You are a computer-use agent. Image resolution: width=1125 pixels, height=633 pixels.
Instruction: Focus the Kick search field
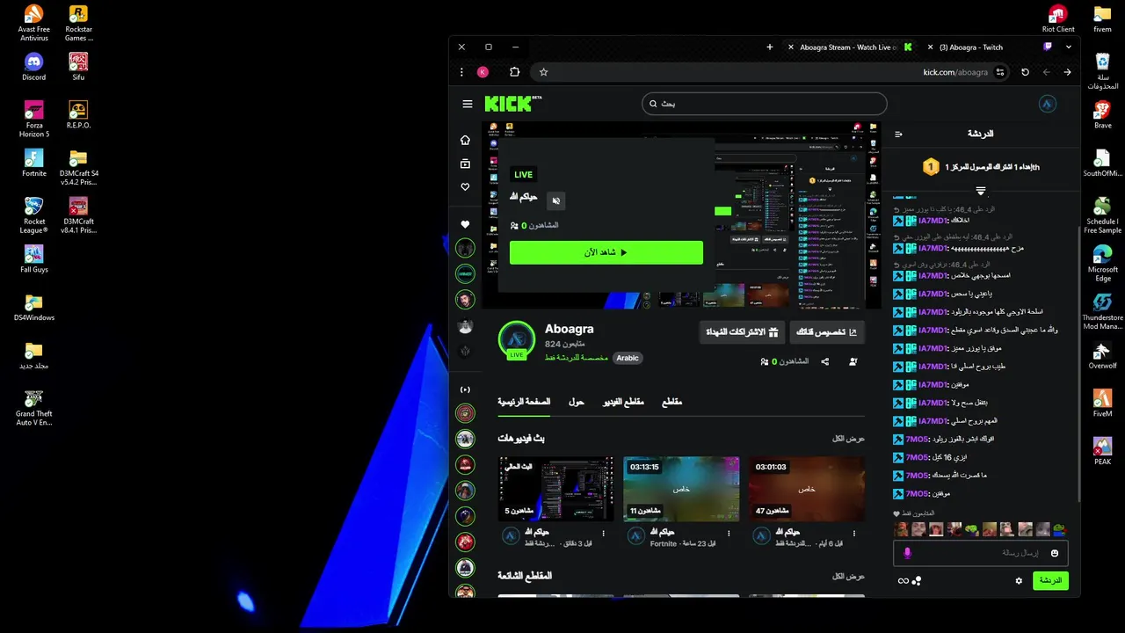[764, 104]
